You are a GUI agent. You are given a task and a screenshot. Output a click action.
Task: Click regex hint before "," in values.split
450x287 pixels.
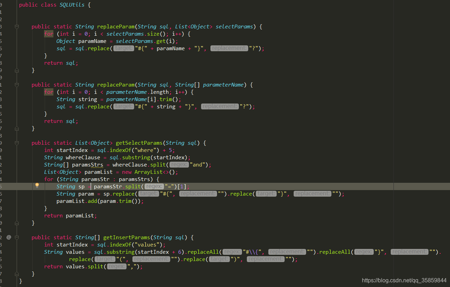[x=117, y=267]
